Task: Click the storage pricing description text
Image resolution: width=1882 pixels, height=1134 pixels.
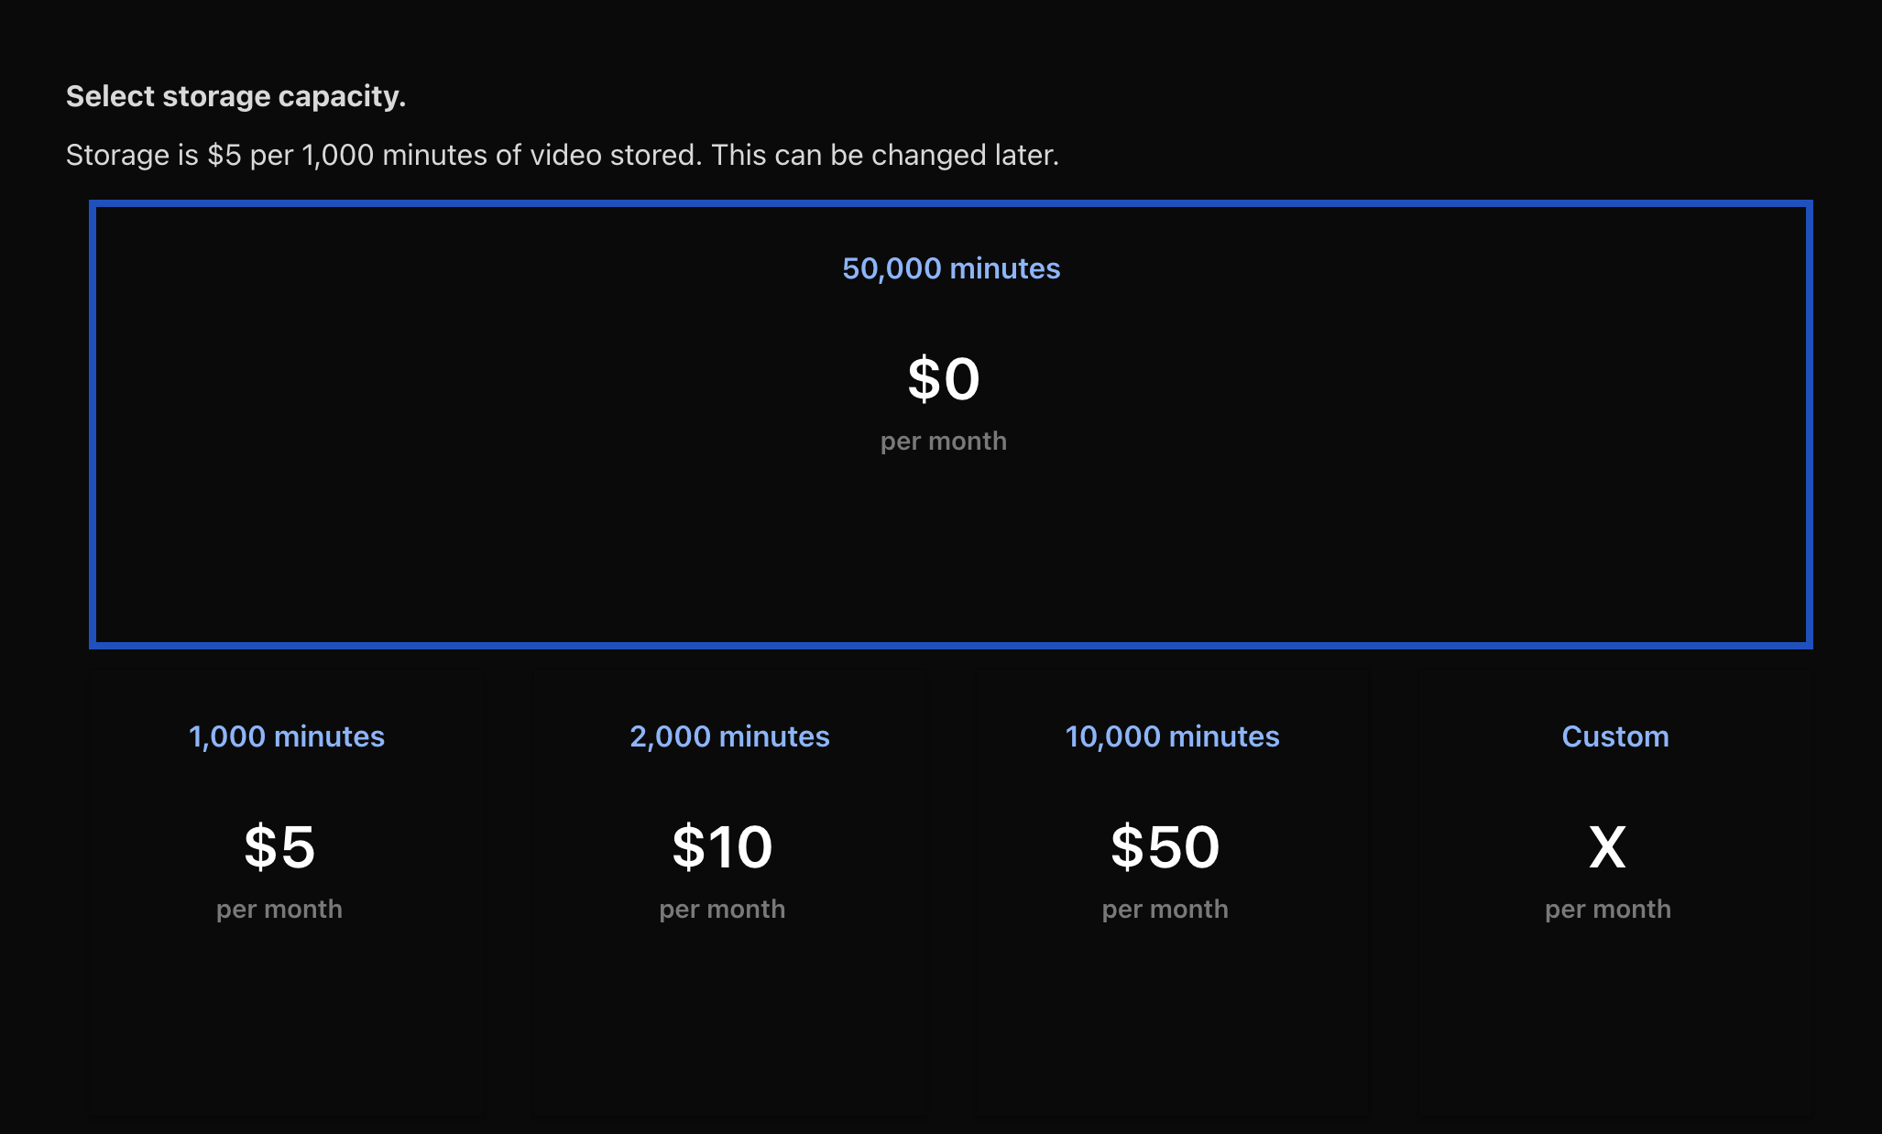Action: (562, 155)
